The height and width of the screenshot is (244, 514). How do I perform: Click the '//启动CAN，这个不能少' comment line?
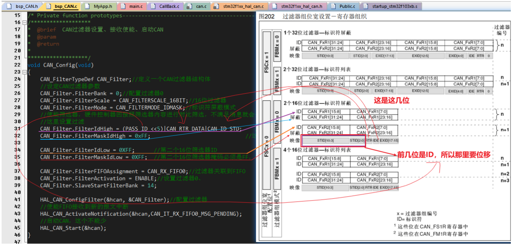[73, 221]
